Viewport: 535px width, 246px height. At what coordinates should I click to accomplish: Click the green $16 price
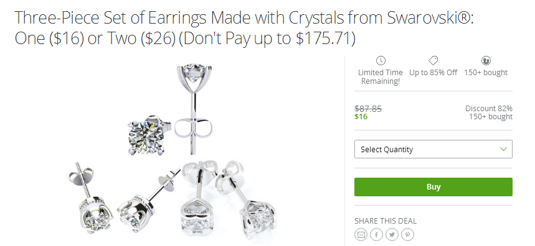361,117
